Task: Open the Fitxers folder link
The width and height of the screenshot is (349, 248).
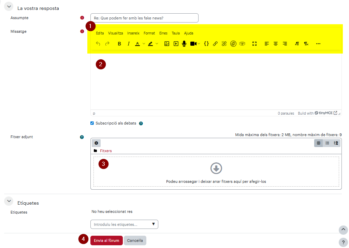Action: click(x=106, y=151)
